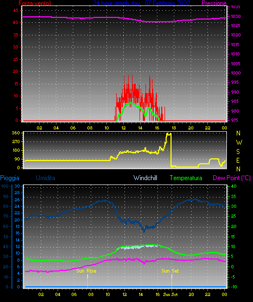Click the Forza vento axis title

35,3
